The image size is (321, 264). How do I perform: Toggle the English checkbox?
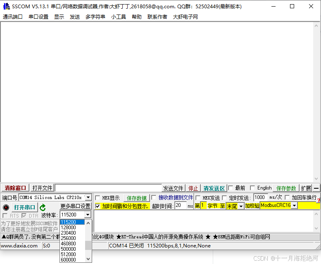pos(252,188)
